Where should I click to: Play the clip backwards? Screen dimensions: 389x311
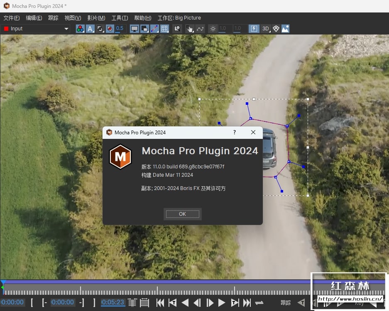coord(185,303)
